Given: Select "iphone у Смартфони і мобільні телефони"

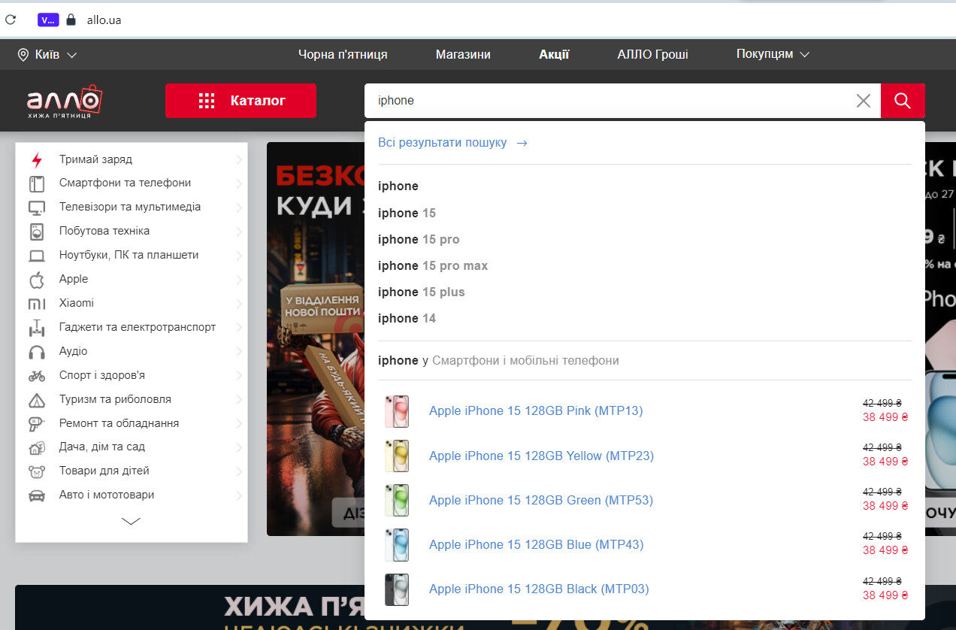Looking at the screenshot, I should tap(498, 360).
